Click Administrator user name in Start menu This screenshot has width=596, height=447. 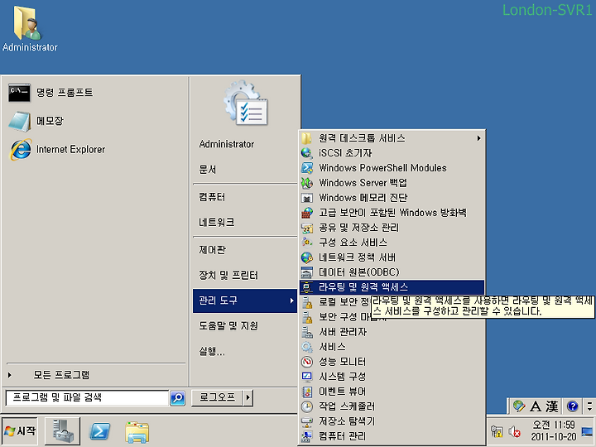(x=227, y=144)
